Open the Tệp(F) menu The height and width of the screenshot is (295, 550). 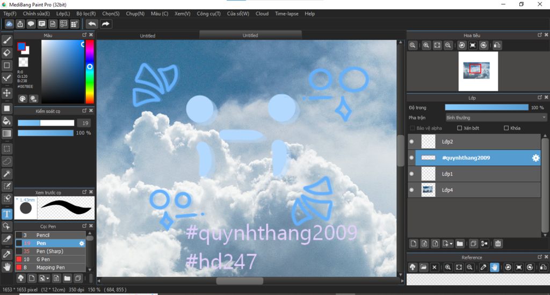tap(10, 13)
